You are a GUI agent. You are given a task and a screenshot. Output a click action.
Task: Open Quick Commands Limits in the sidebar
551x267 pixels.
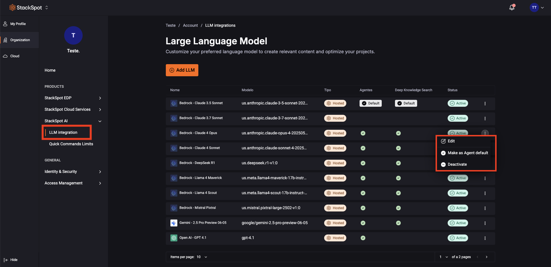tap(71, 144)
